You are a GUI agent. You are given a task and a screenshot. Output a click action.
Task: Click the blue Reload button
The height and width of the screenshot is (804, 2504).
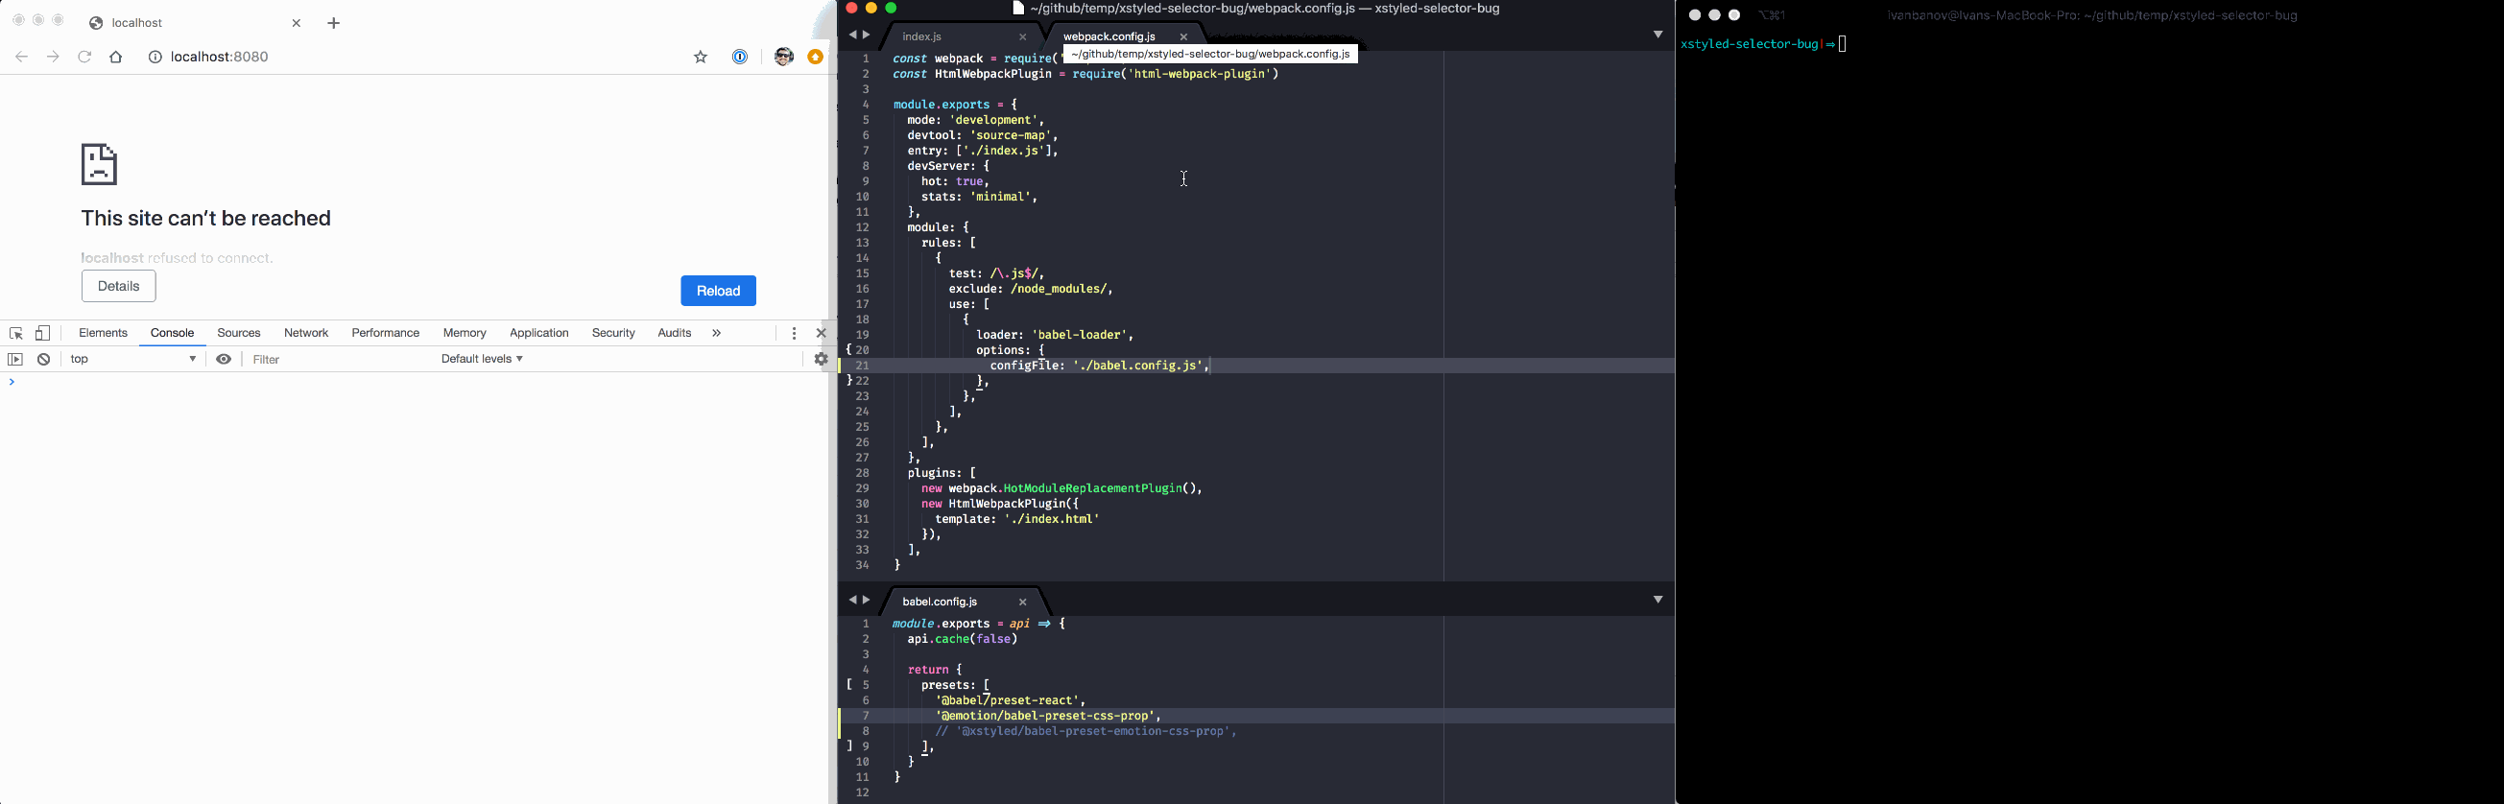click(x=718, y=291)
